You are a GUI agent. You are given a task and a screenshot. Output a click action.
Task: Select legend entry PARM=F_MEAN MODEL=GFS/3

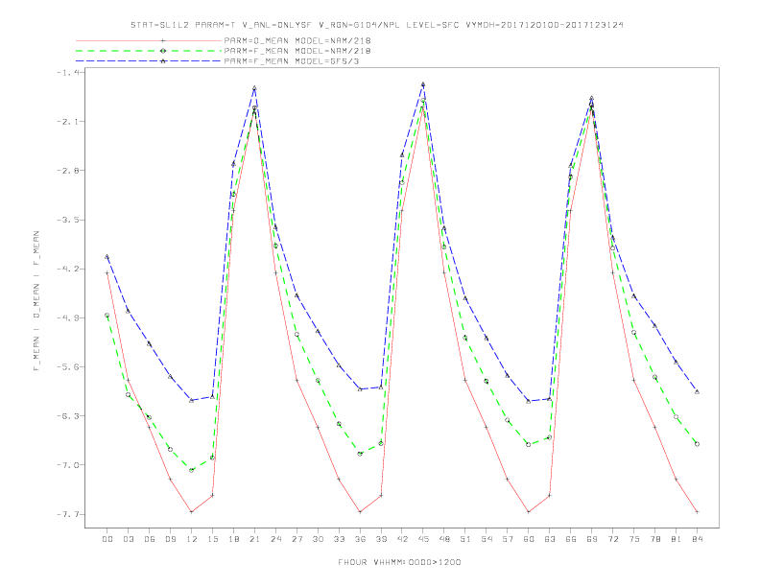(x=292, y=61)
